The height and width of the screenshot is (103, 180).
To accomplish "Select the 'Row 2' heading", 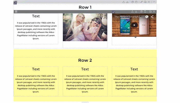I will 85,60.
